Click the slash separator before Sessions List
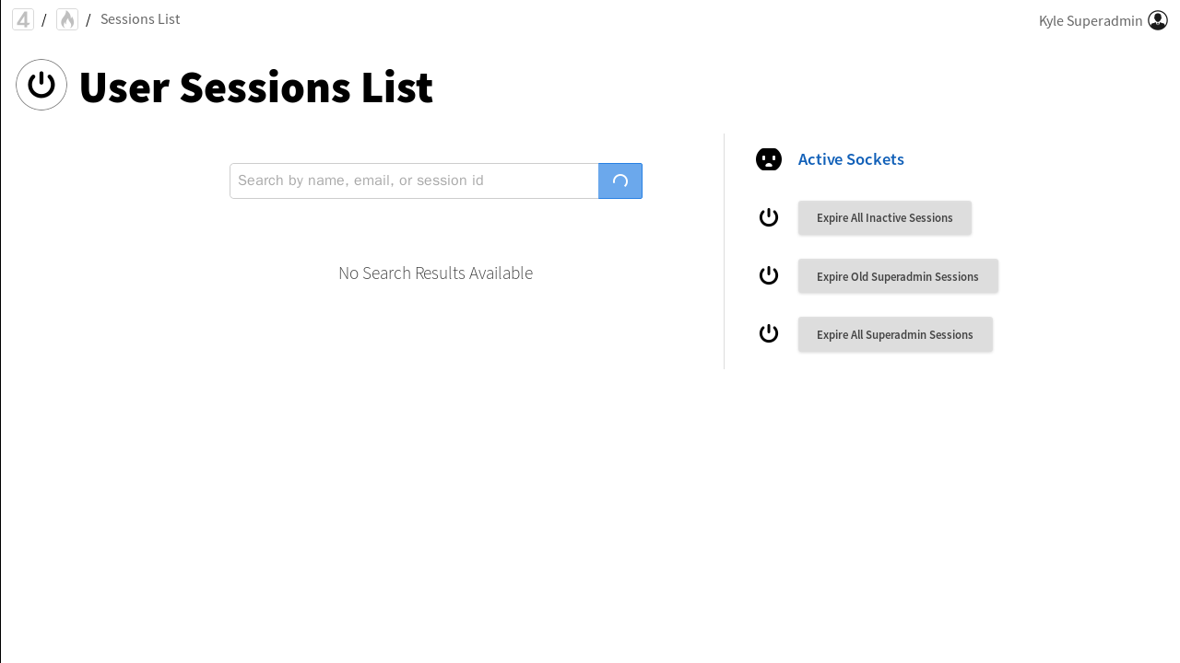1180x663 pixels. (x=88, y=20)
